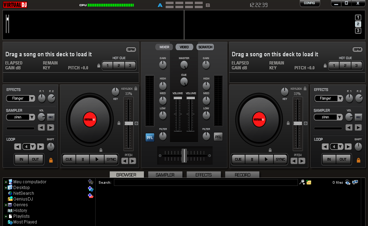Click the left deck BPM button

pos(131,50)
